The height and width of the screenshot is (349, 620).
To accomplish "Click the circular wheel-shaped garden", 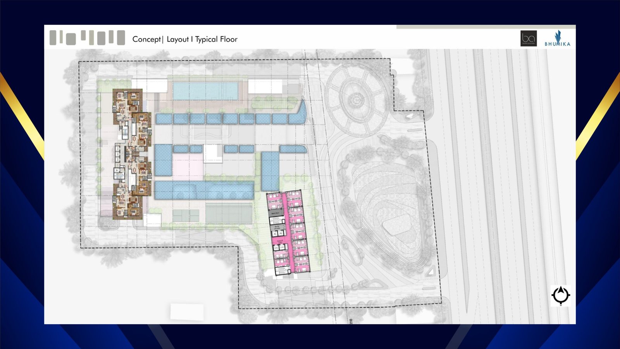I will 355,101.
